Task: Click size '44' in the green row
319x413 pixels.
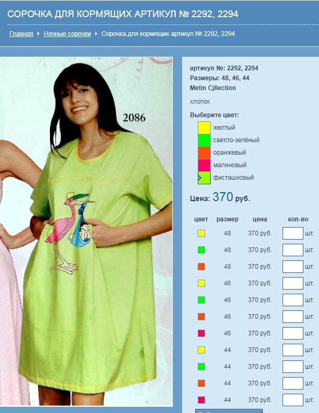Action: [x=227, y=367]
